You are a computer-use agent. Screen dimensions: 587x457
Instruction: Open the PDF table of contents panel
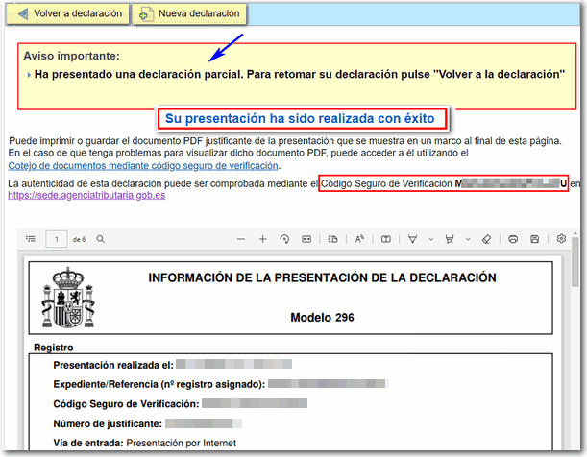(x=31, y=239)
